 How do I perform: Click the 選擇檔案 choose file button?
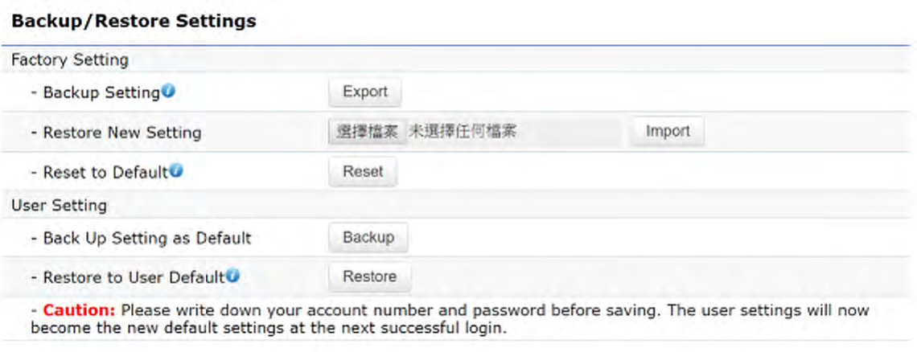click(368, 132)
